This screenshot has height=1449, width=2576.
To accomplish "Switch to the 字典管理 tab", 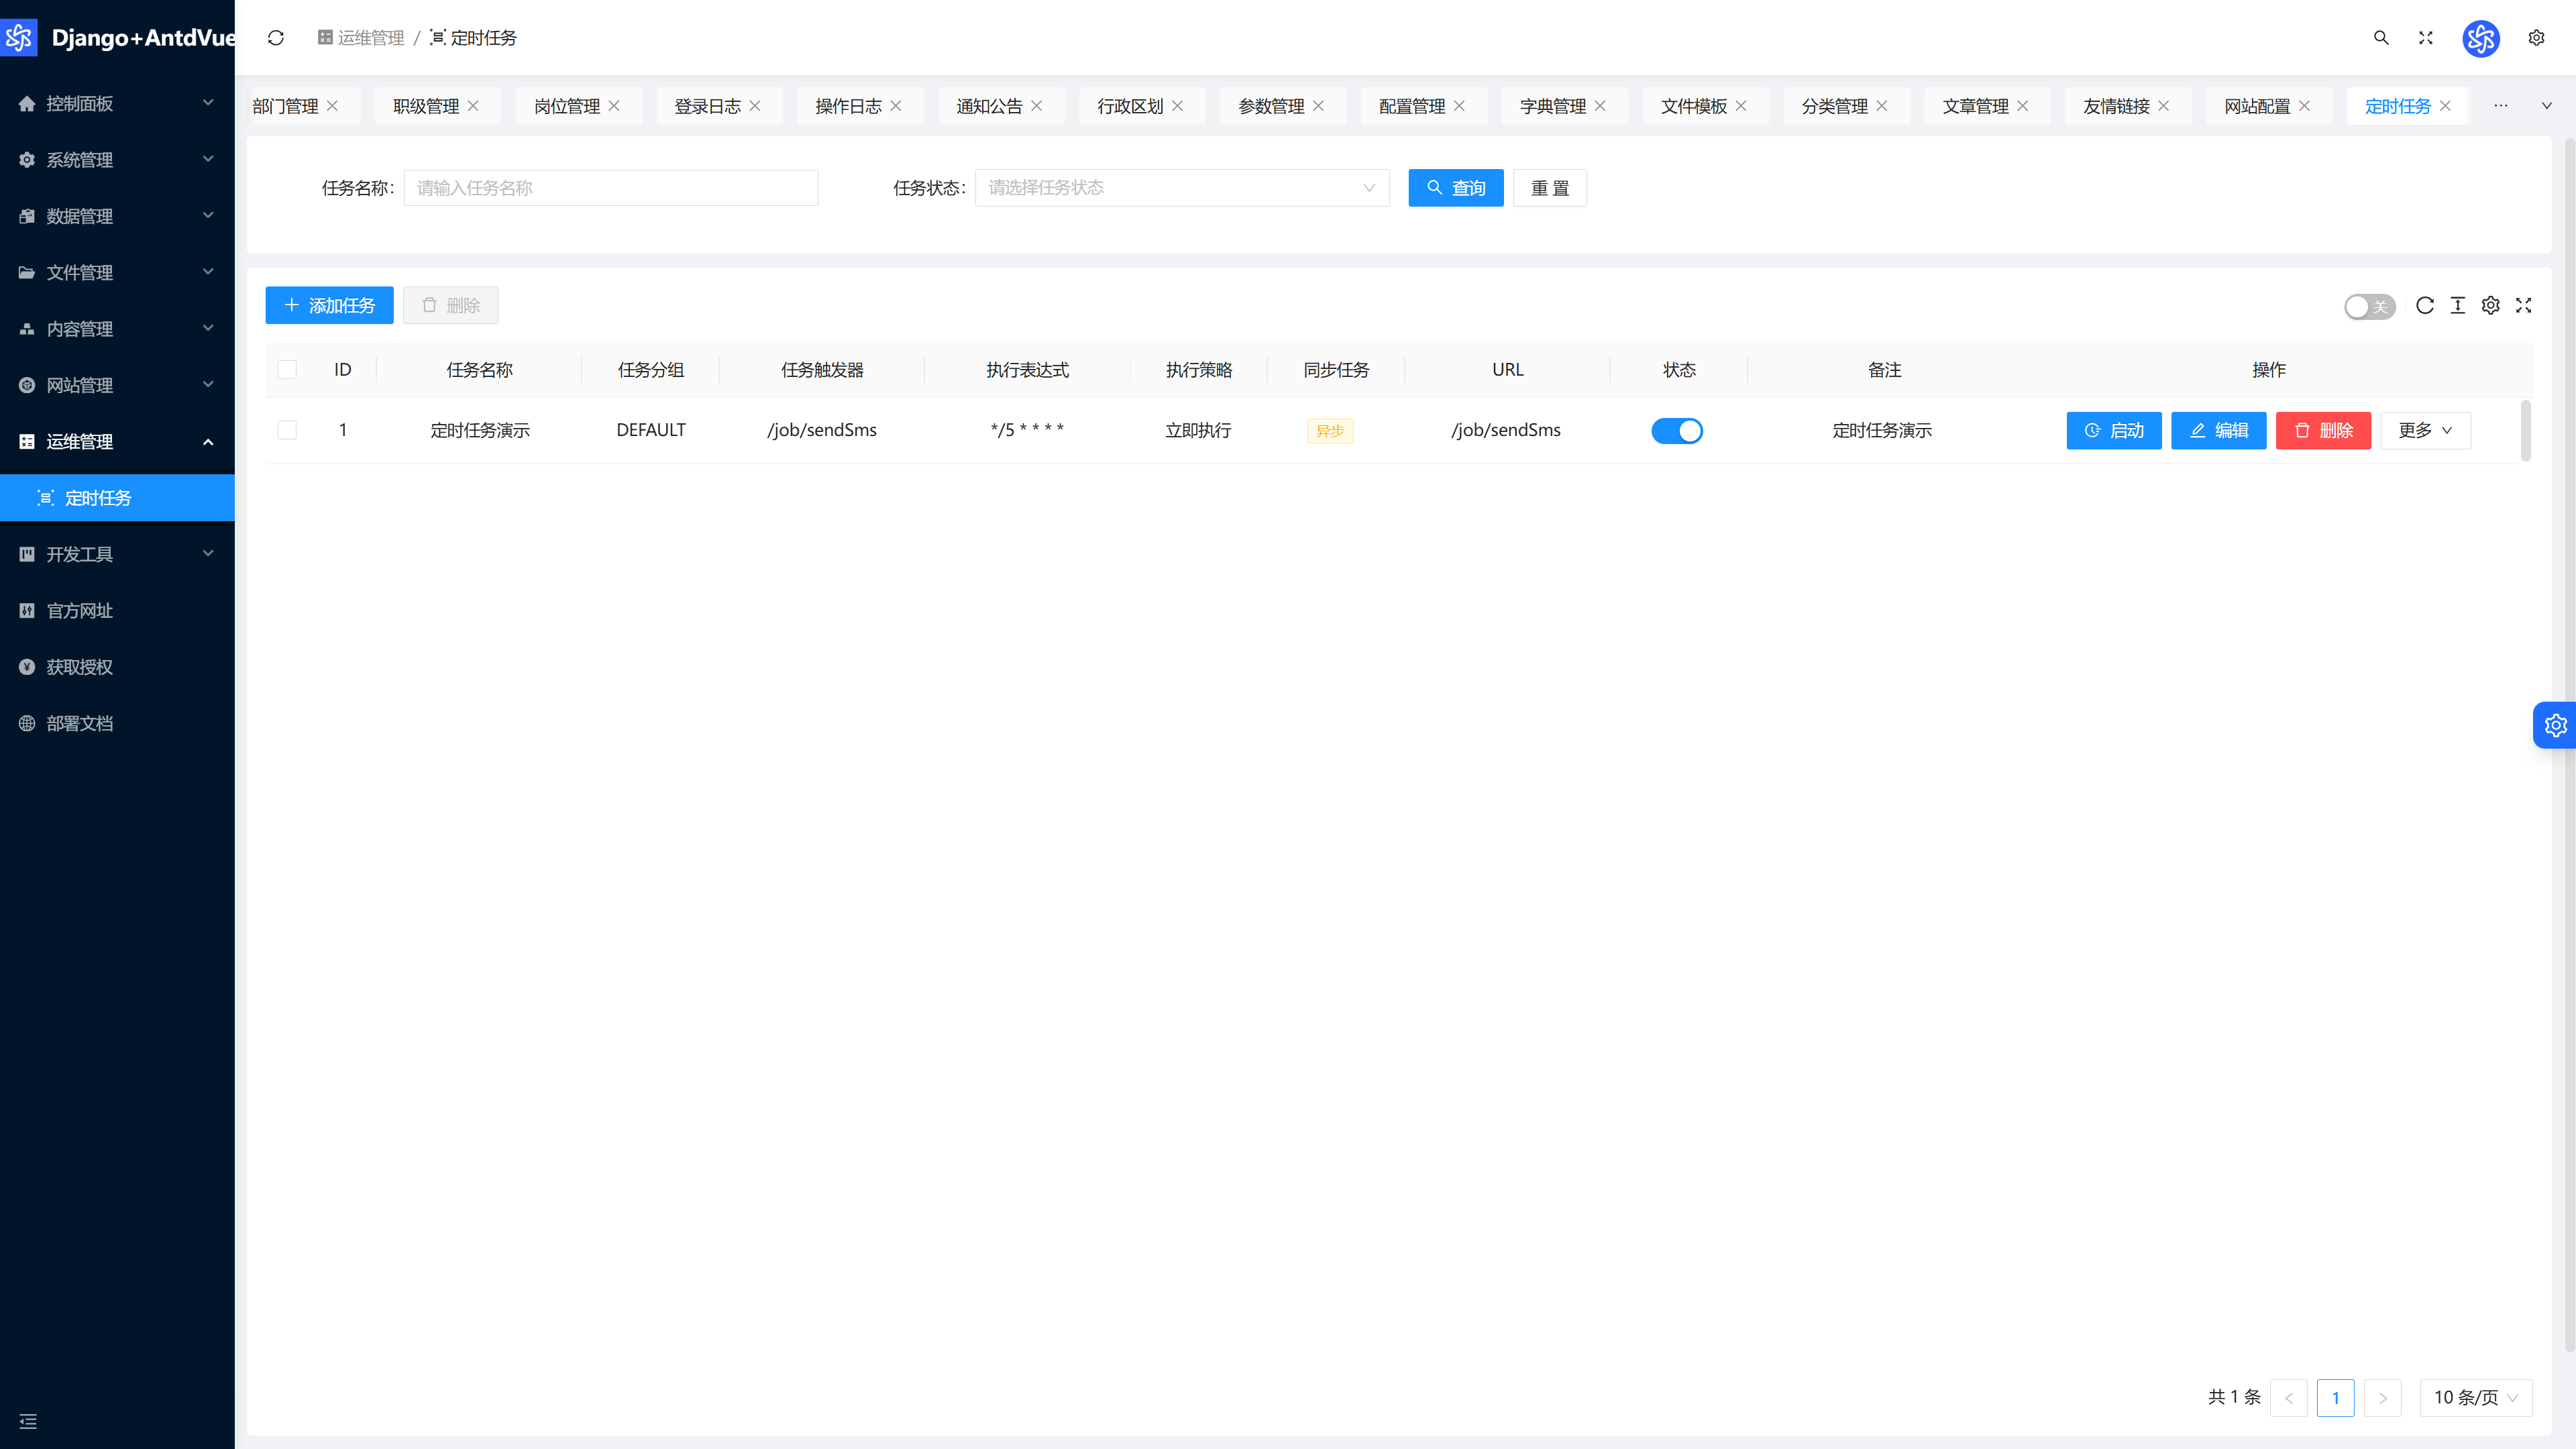I will [1552, 106].
